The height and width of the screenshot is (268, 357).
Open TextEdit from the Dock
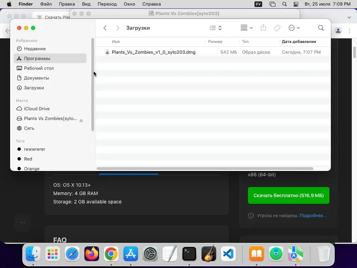(x=170, y=254)
